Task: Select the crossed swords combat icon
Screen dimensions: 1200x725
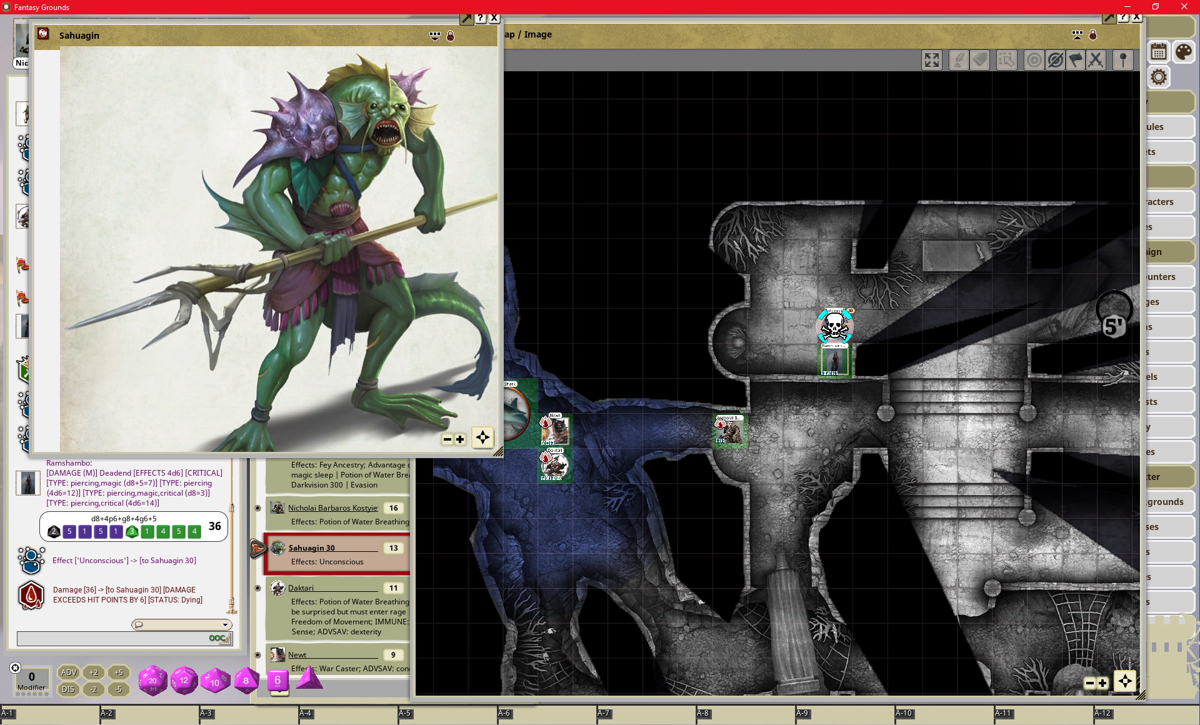Action: pos(1095,60)
